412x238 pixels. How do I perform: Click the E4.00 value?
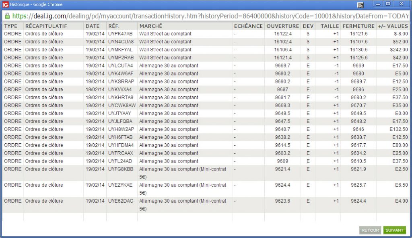pyautogui.click(x=402, y=201)
